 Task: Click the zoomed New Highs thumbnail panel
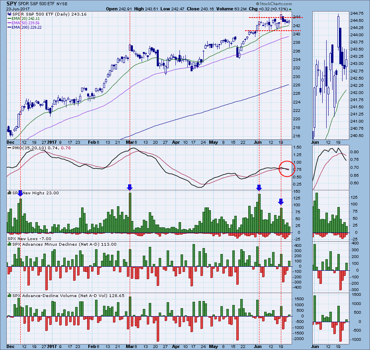331,215
